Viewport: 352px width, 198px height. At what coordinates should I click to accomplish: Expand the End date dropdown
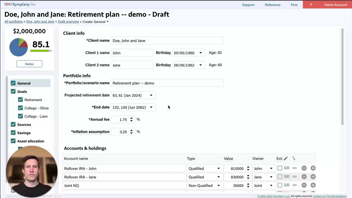pyautogui.click(x=133, y=108)
